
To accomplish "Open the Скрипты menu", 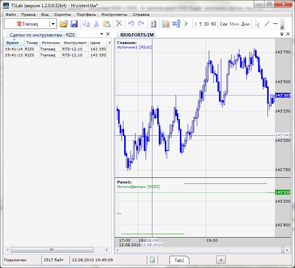I will [62, 14].
